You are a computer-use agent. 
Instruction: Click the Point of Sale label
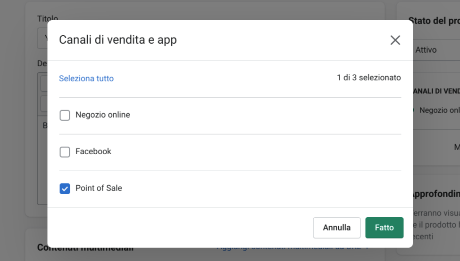coord(99,188)
